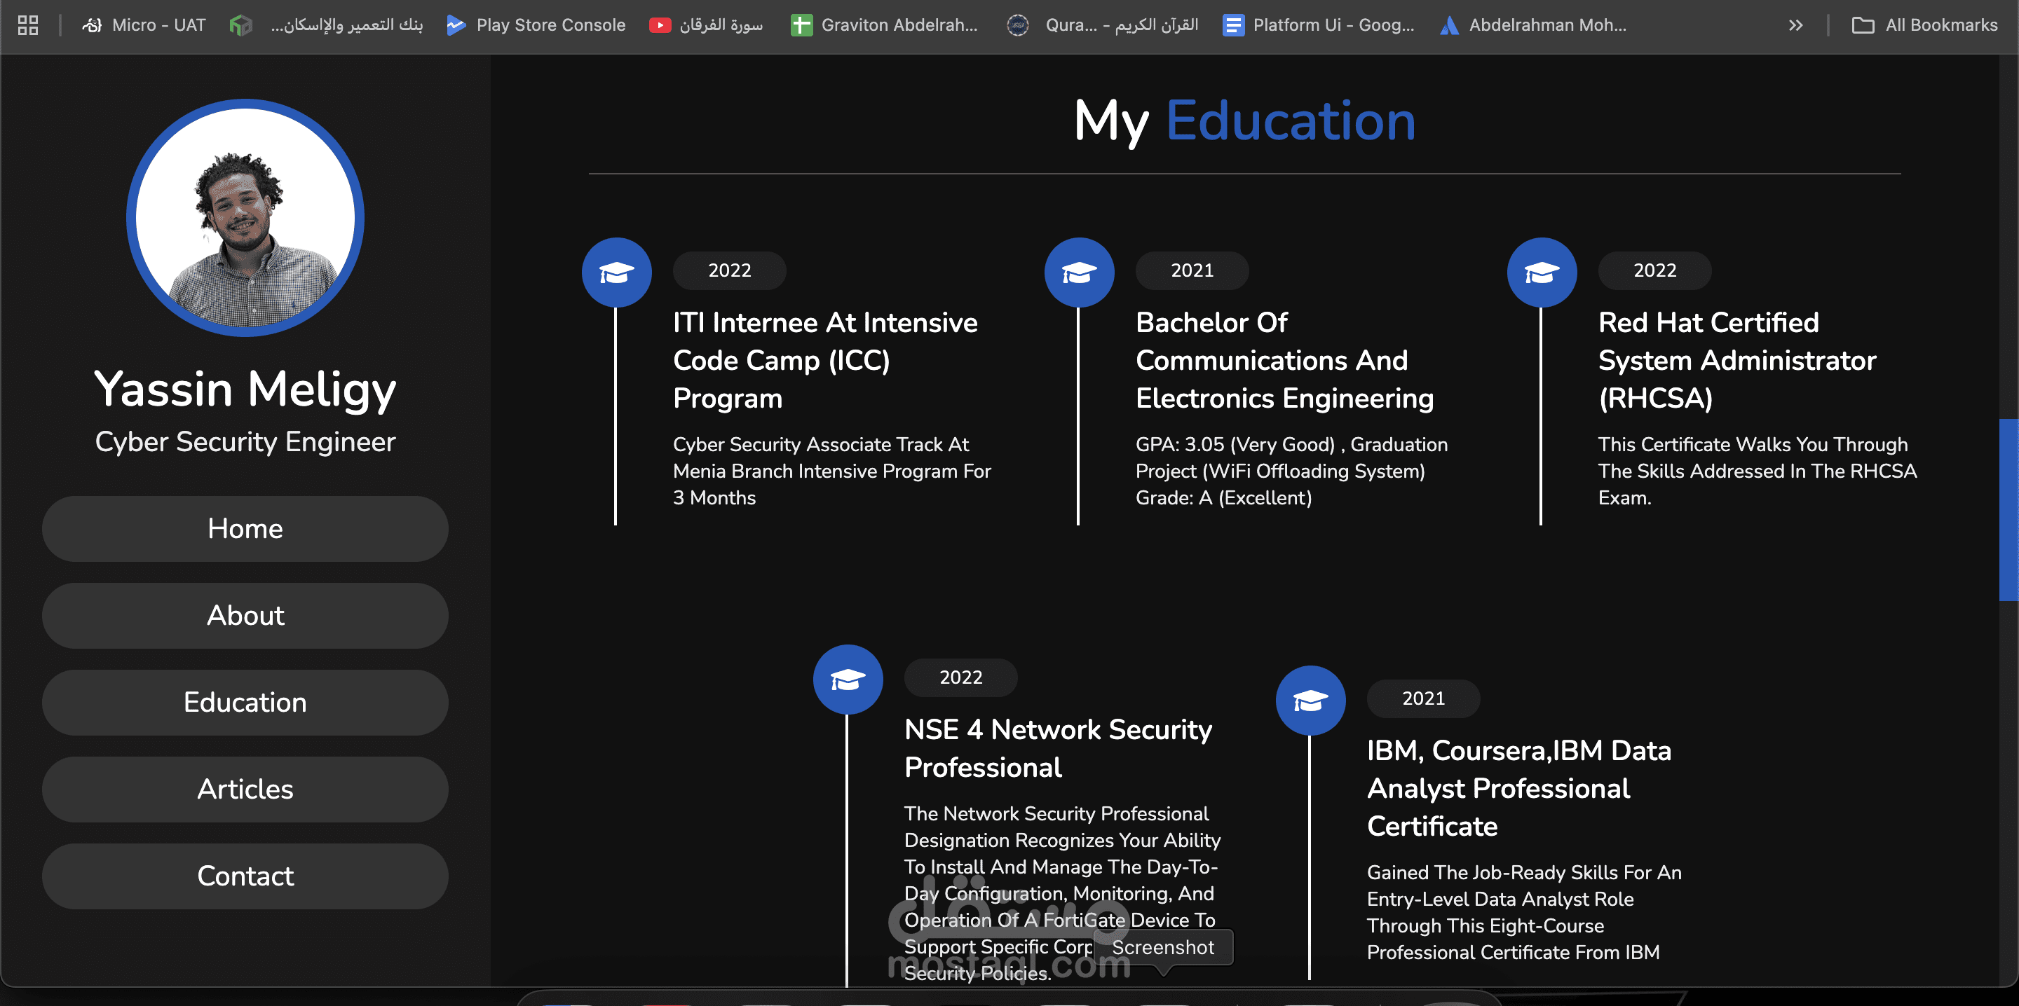Open the Abdelrahman Moh... bookmark
Screen dimensions: 2019x1006
tap(1533, 25)
